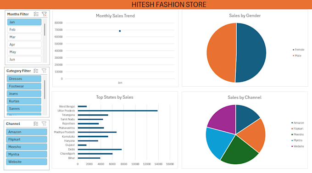Toggle multi-select in Category Filter slicer
This screenshot has height=173, width=312.
point(36,71)
